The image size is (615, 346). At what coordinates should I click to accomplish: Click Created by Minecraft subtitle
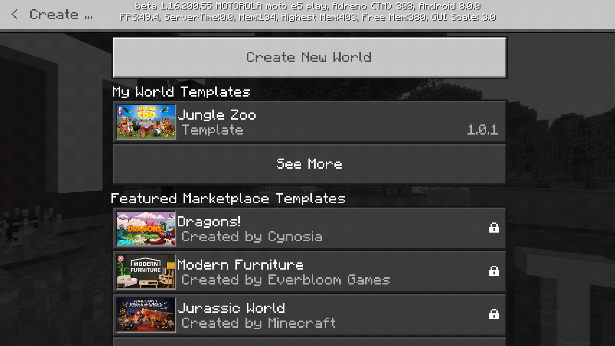tap(258, 323)
